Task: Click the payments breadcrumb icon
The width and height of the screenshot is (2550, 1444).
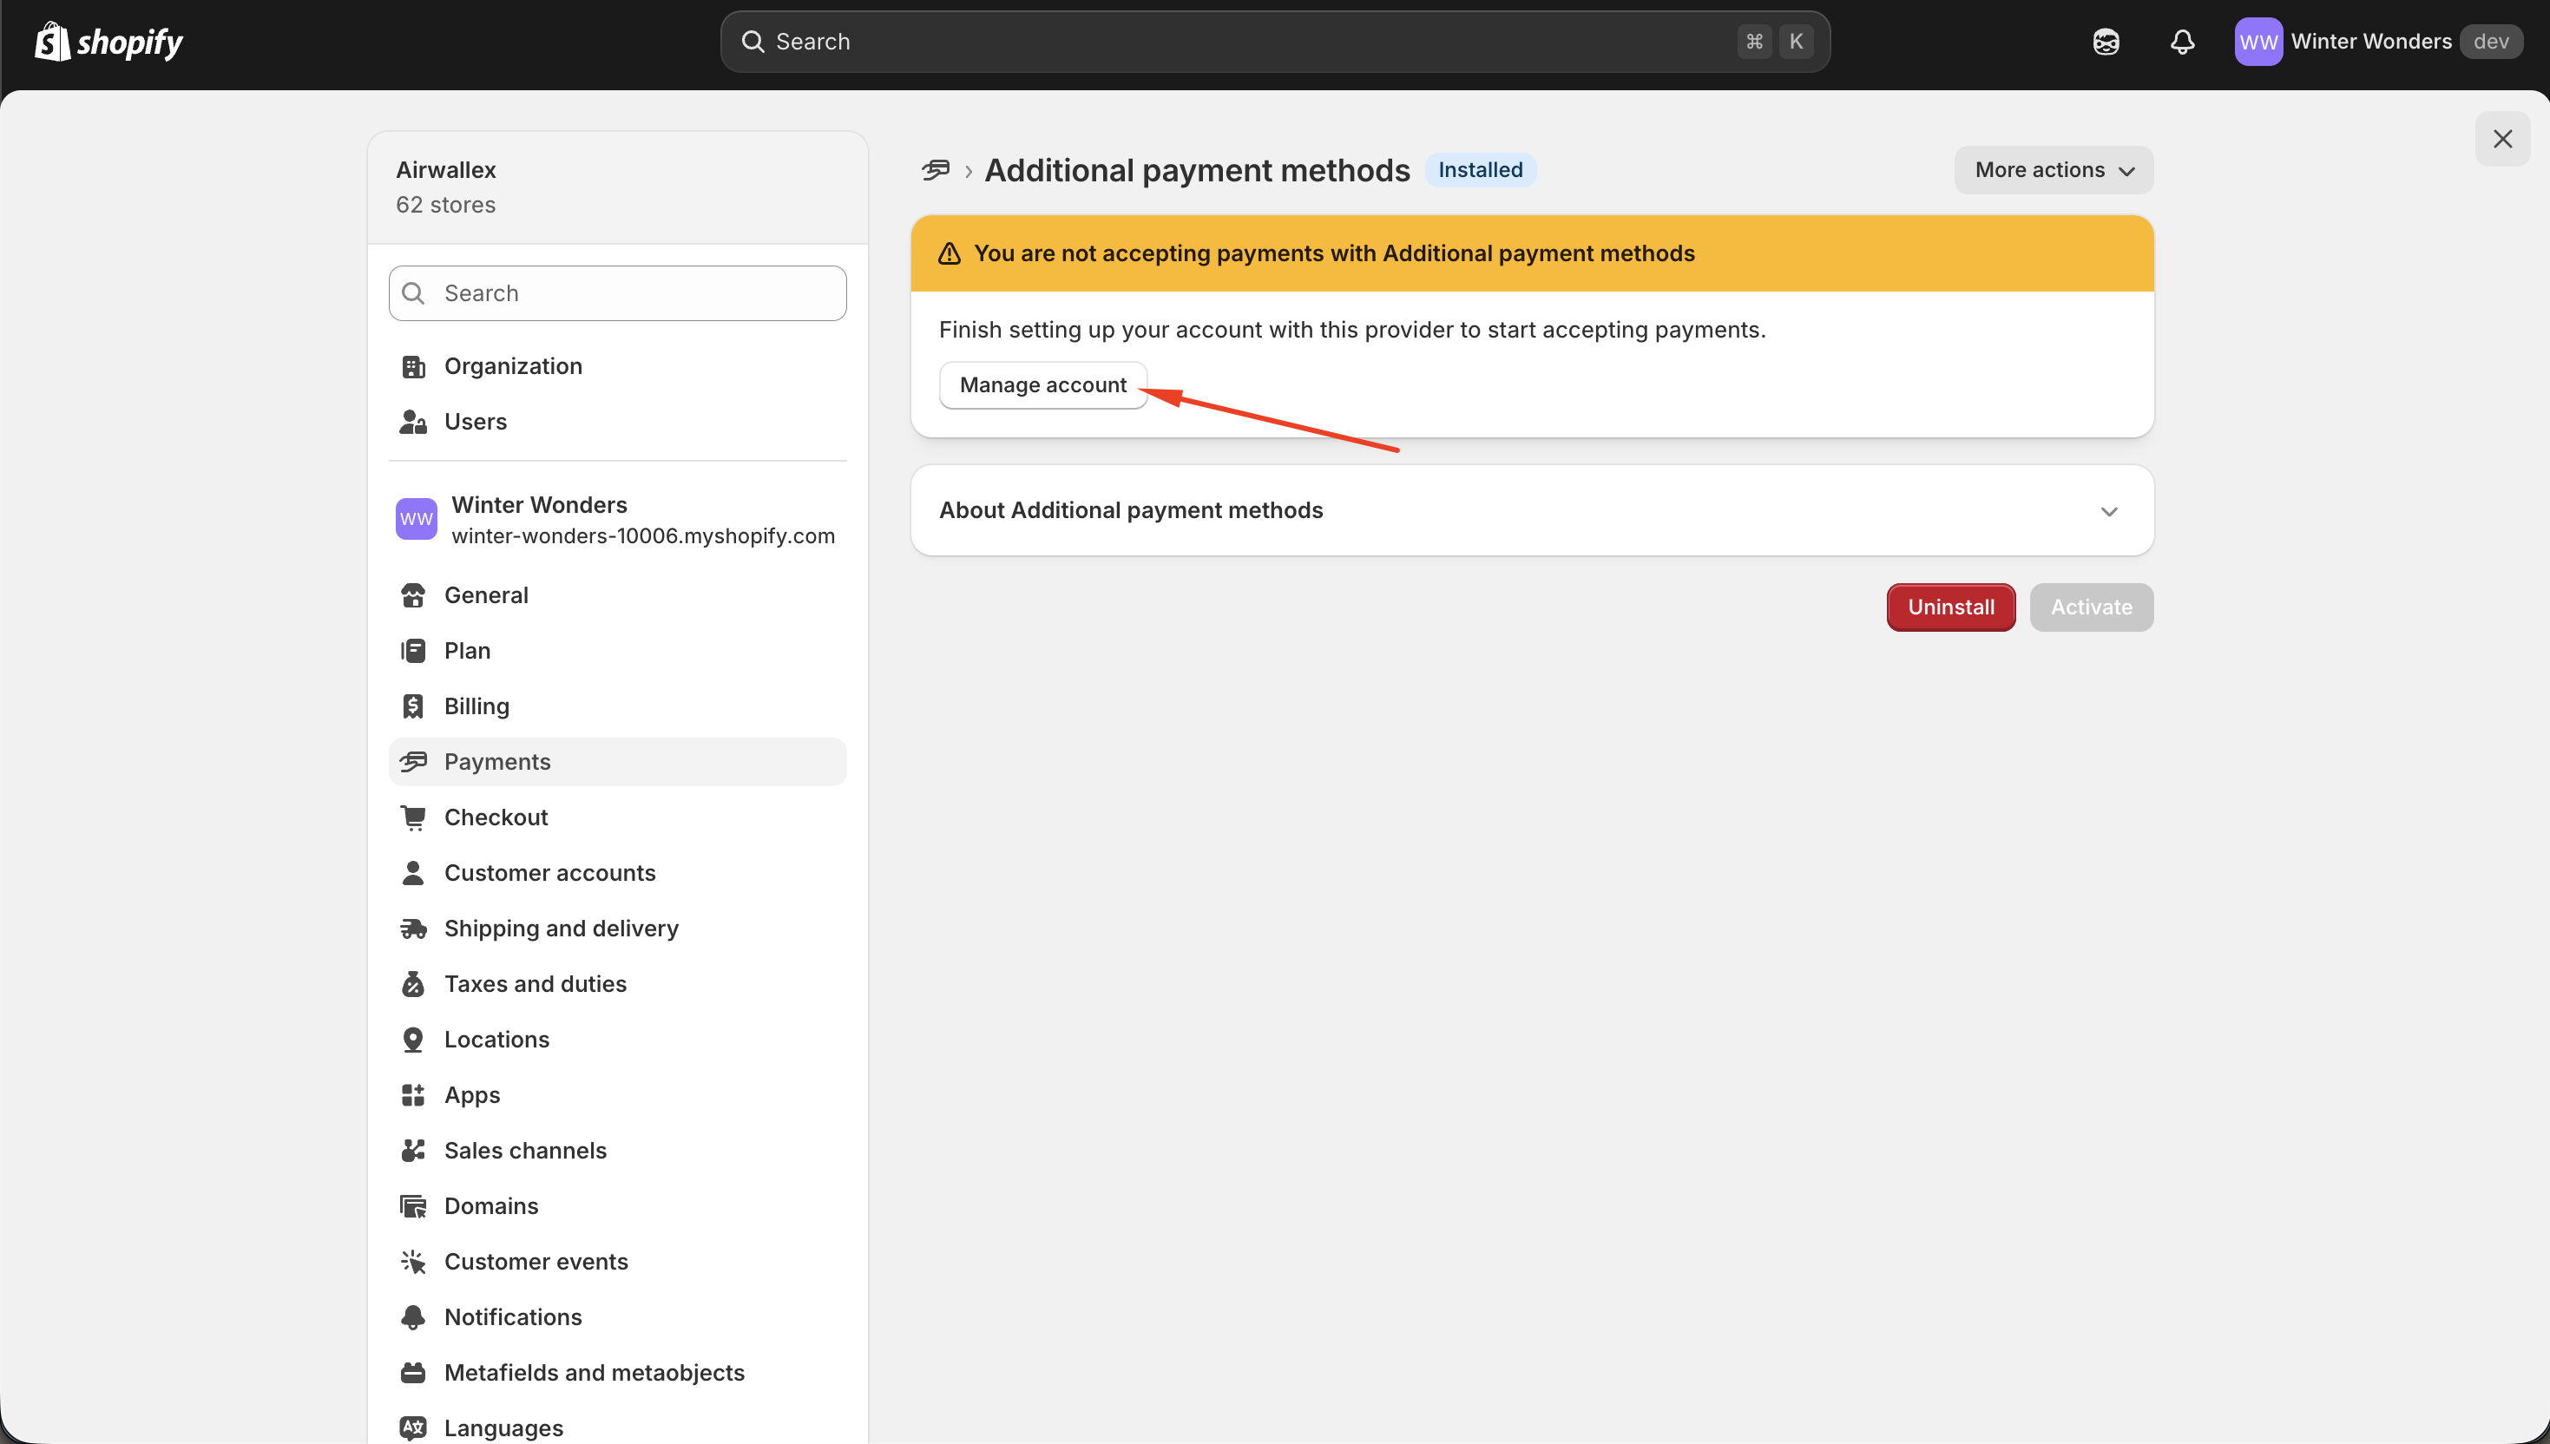Action: point(936,171)
